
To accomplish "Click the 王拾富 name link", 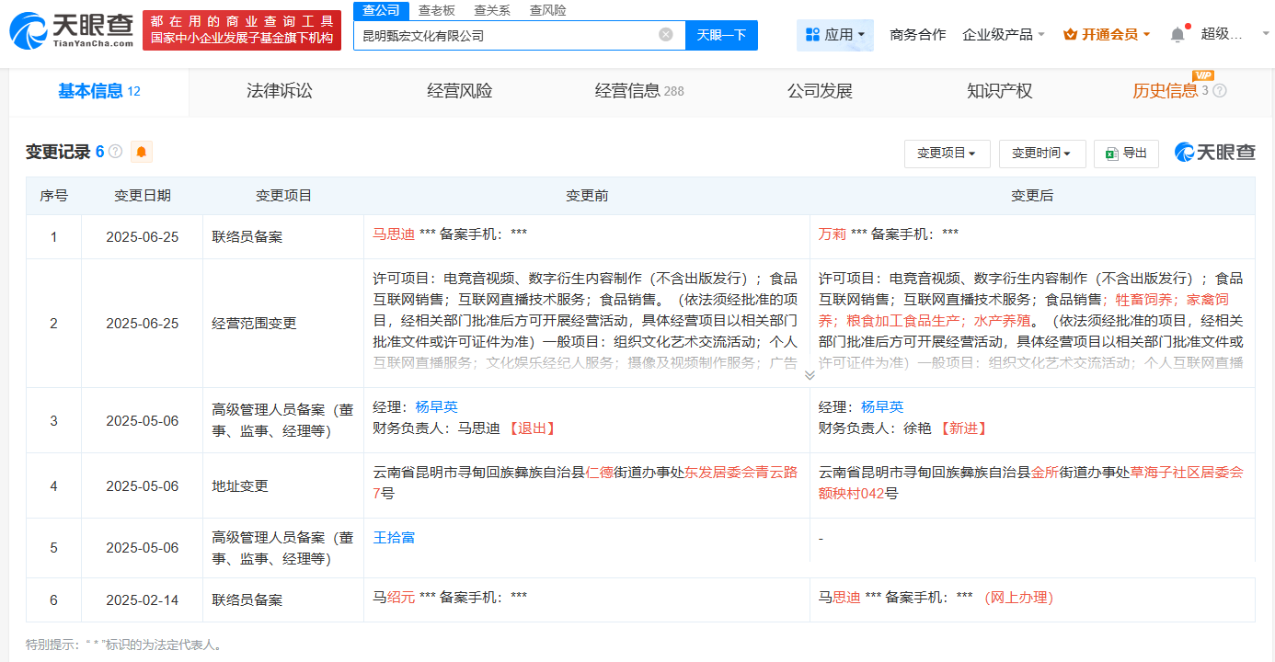I will (394, 536).
